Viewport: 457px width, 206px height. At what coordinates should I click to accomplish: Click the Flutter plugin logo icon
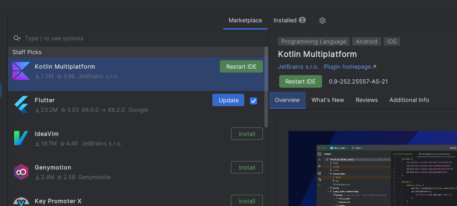point(21,104)
